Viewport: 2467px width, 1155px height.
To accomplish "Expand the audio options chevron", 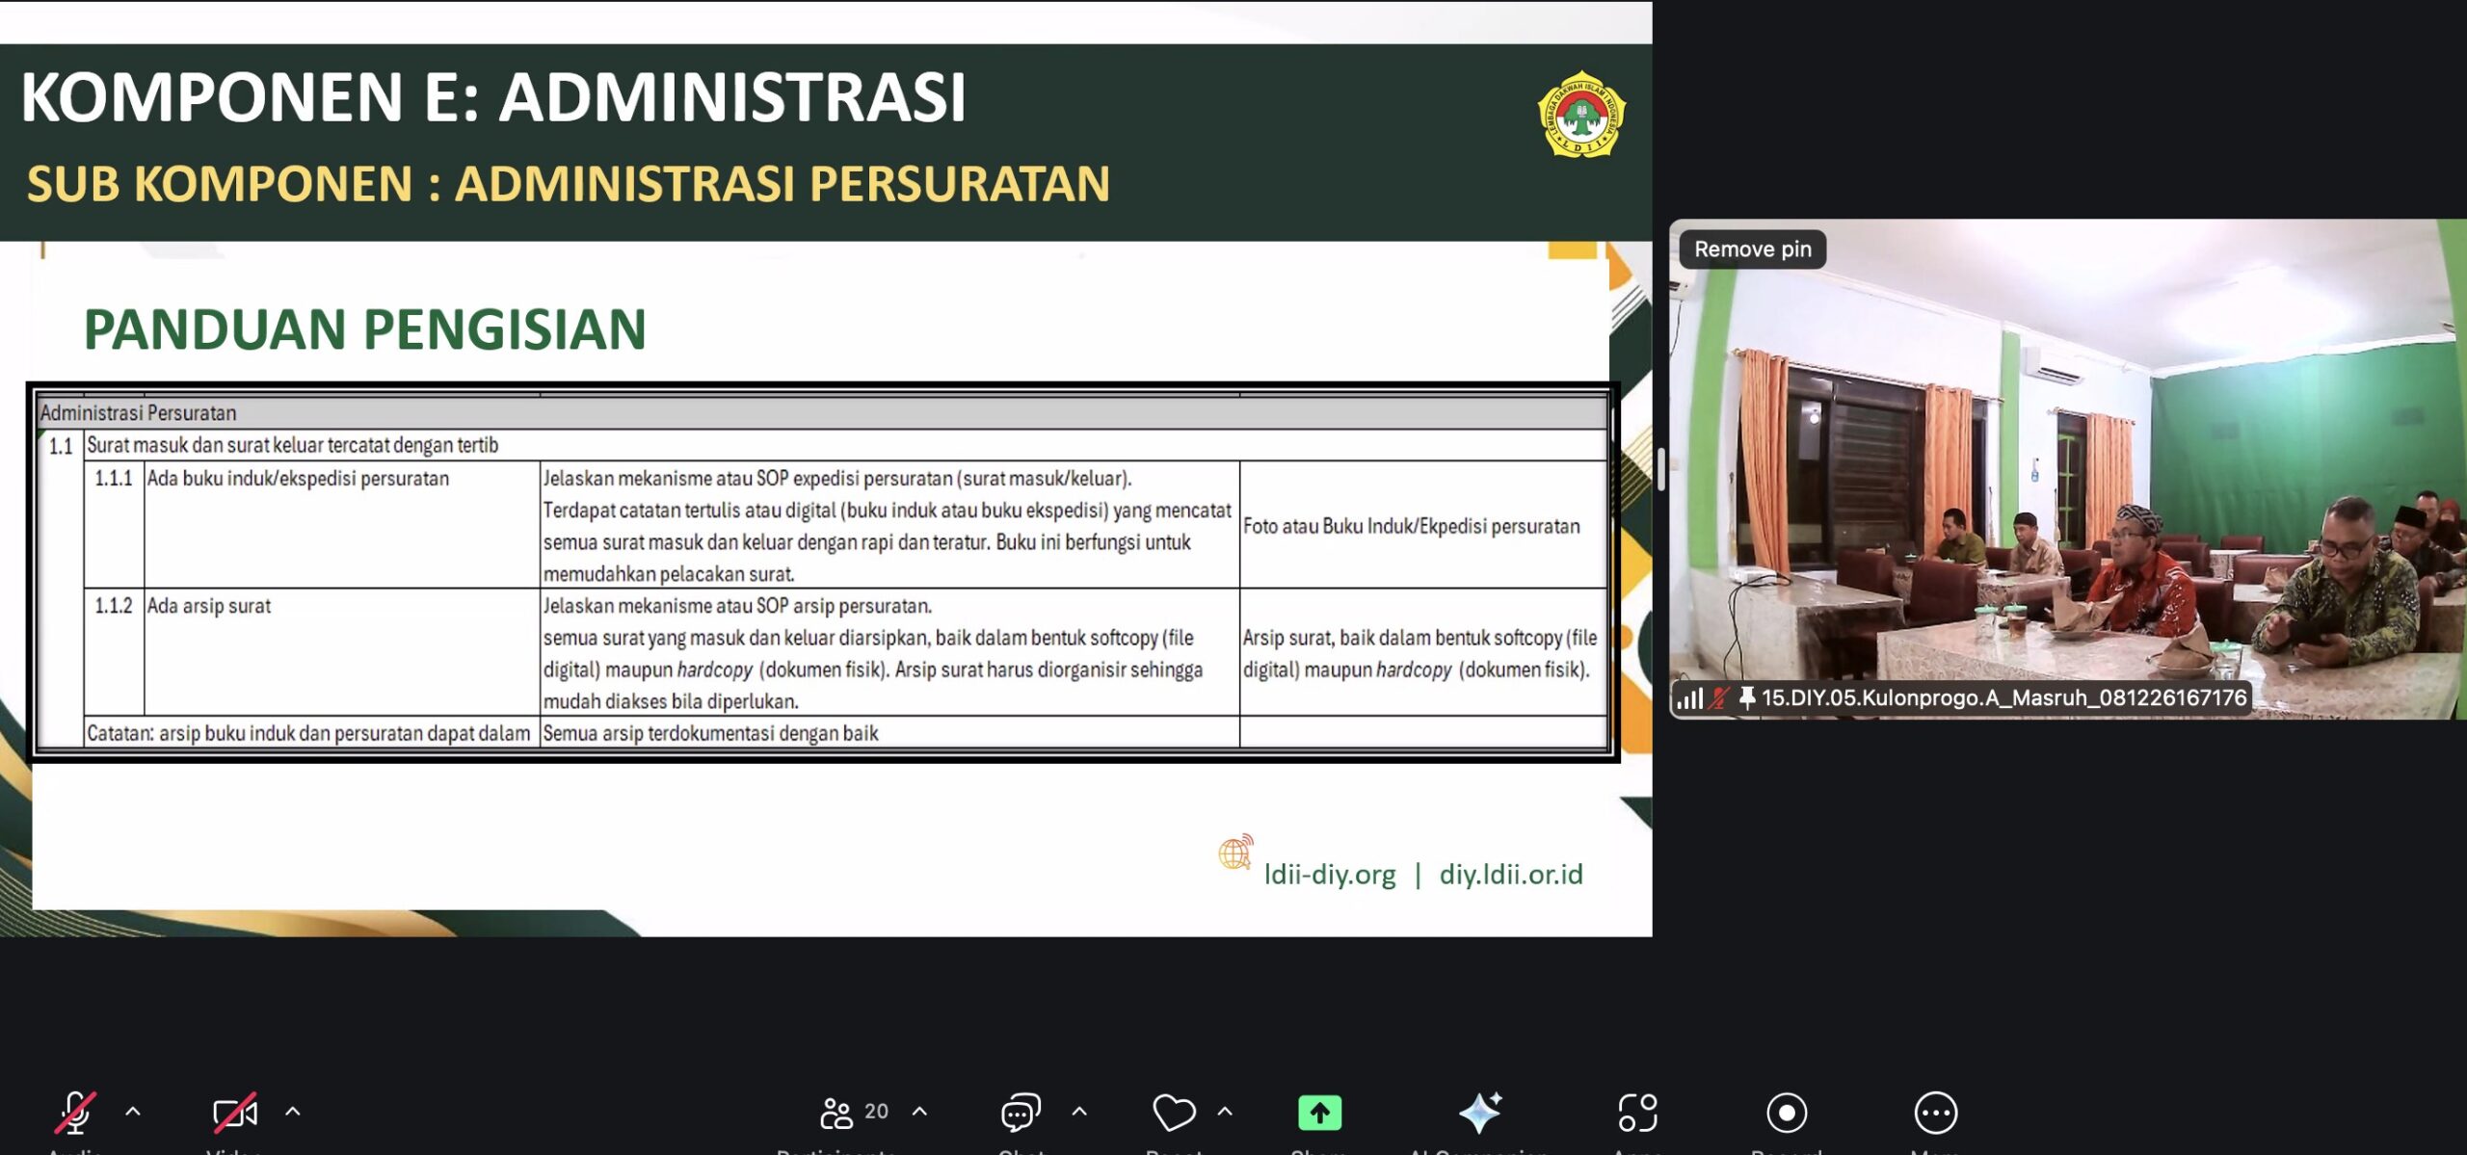I will click(135, 1111).
